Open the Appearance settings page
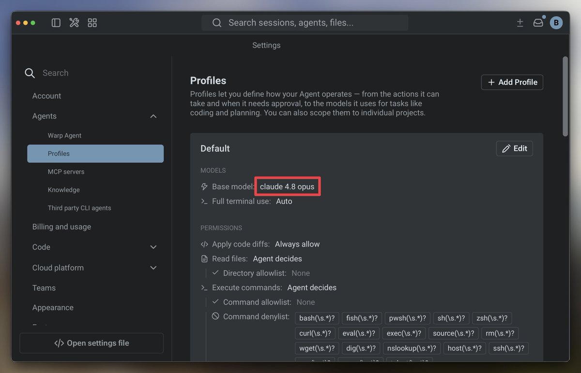The height and width of the screenshot is (373, 581). [53, 308]
